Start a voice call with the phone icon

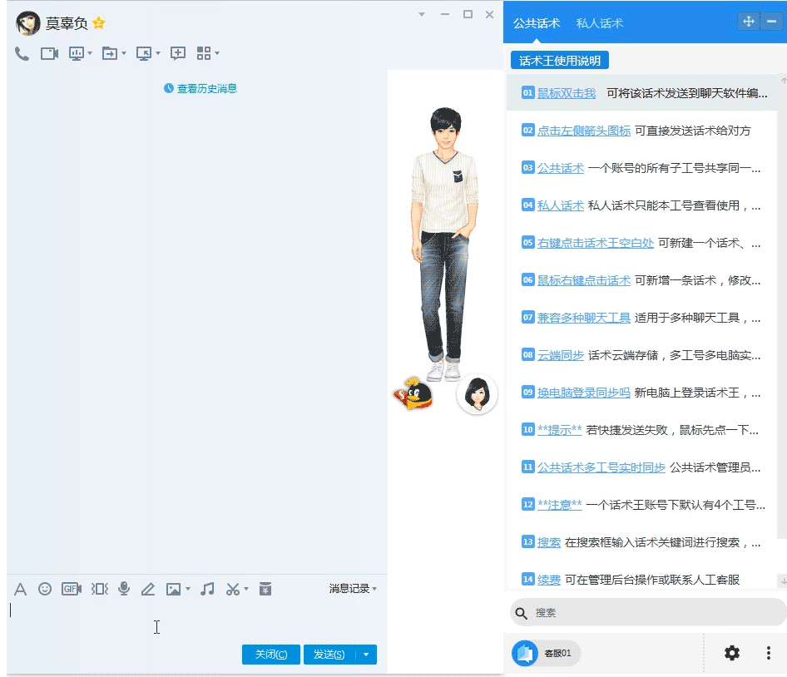(22, 53)
